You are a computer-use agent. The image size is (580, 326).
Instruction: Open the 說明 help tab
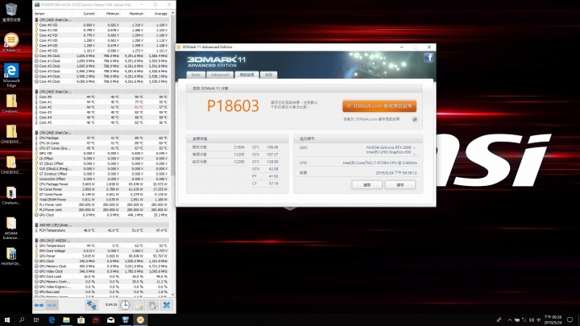point(268,75)
